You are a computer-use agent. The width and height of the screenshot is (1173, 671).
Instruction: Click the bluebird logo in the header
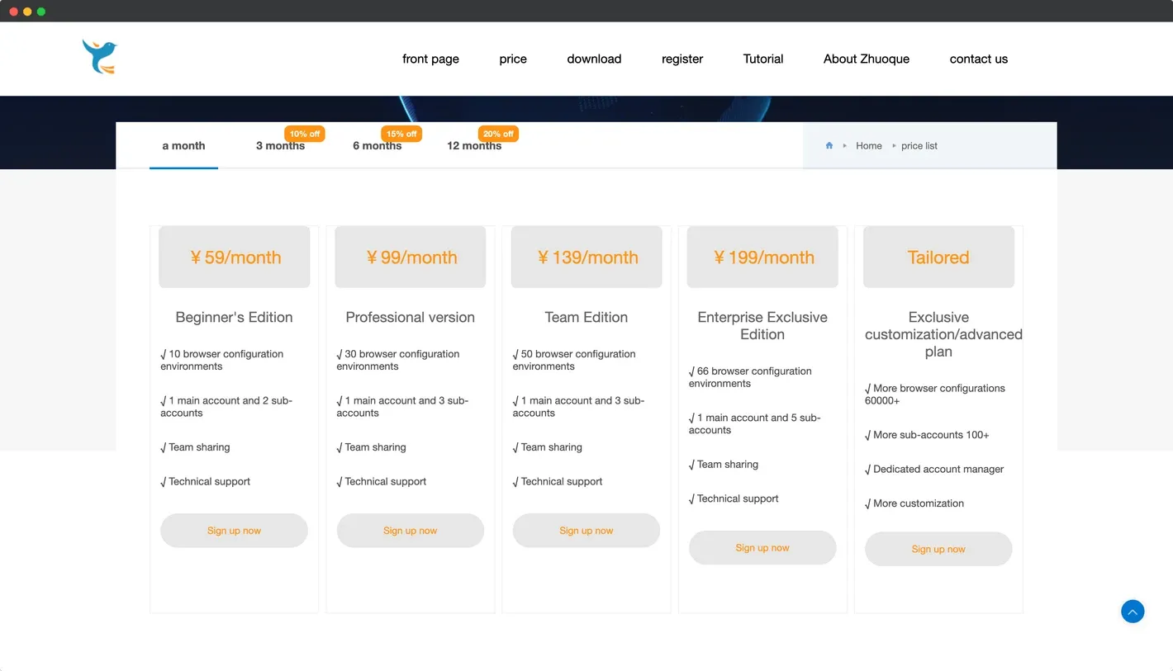tap(99, 57)
